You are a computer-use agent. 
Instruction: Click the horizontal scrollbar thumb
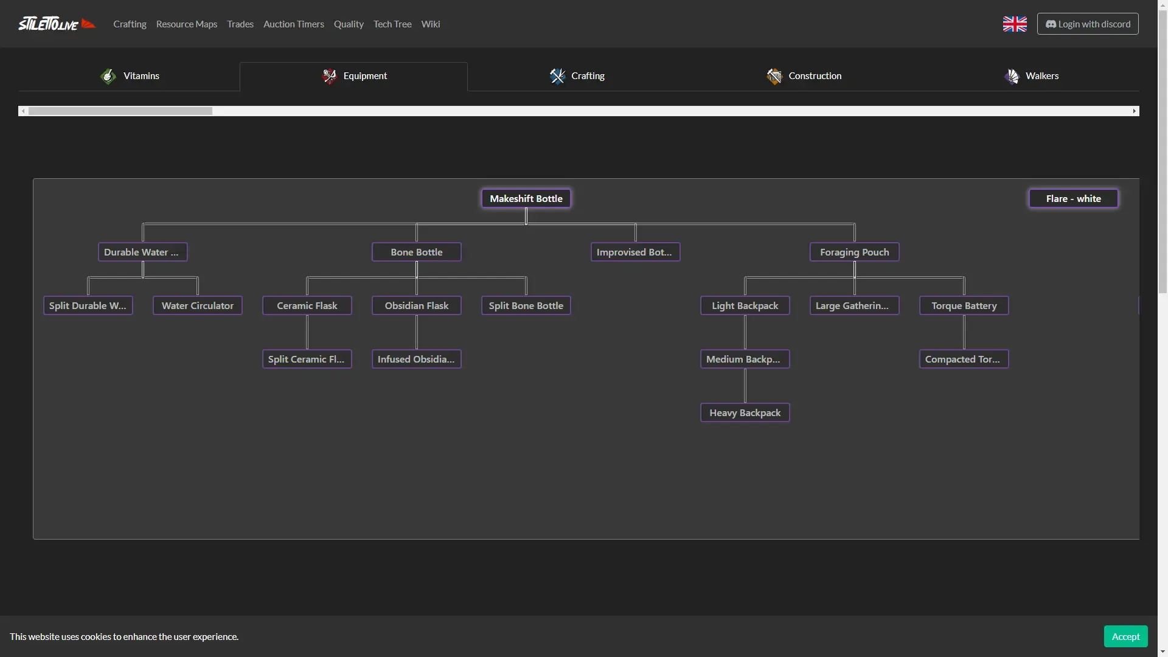pyautogui.click(x=120, y=111)
